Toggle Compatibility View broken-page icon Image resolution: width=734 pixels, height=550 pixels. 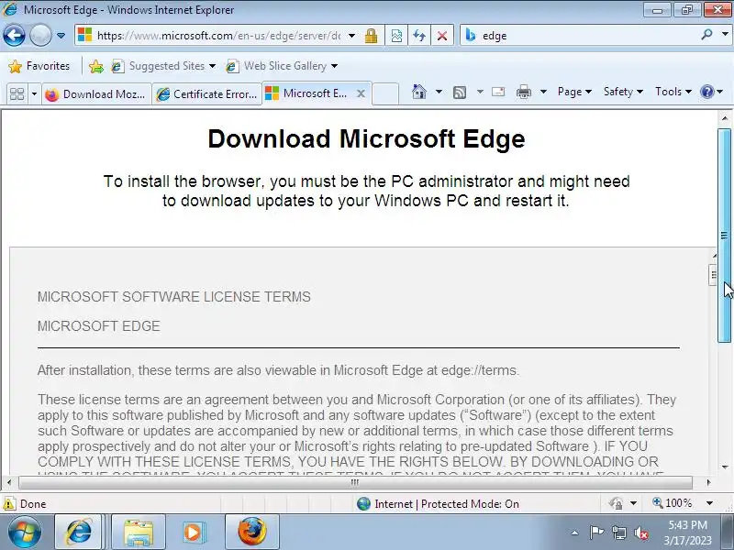click(x=396, y=36)
